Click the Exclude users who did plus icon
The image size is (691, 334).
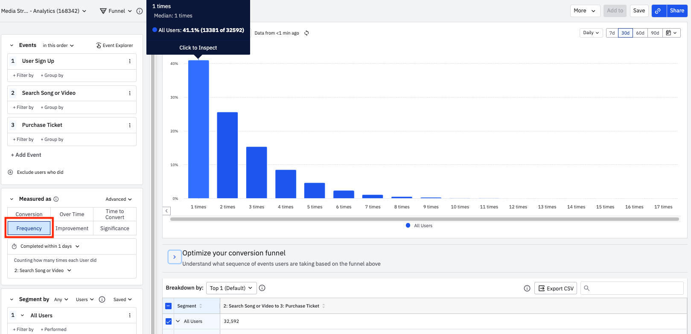[11, 172]
